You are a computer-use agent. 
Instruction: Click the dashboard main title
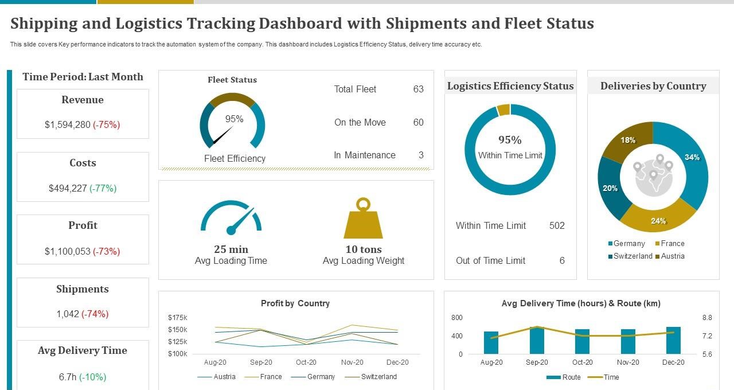(x=302, y=24)
